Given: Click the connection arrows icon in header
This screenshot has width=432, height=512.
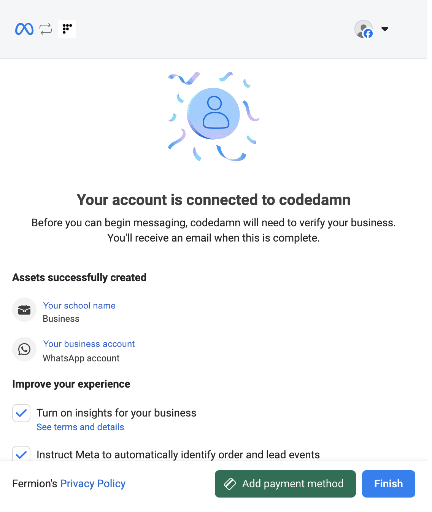Looking at the screenshot, I should tap(46, 29).
